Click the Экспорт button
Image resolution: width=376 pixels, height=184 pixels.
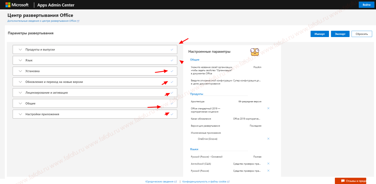[x=340, y=34]
